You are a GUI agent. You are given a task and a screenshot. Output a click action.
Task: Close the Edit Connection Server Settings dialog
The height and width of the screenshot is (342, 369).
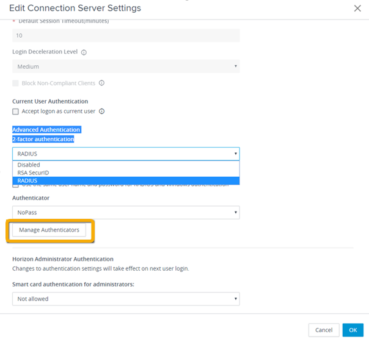coord(357,8)
